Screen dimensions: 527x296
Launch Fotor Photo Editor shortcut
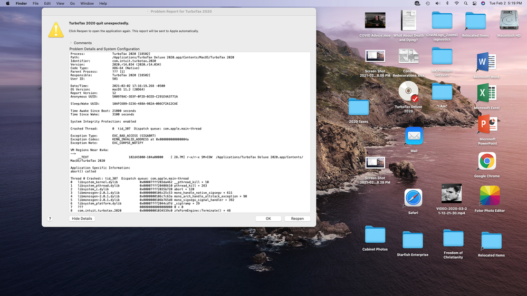pos(490,195)
